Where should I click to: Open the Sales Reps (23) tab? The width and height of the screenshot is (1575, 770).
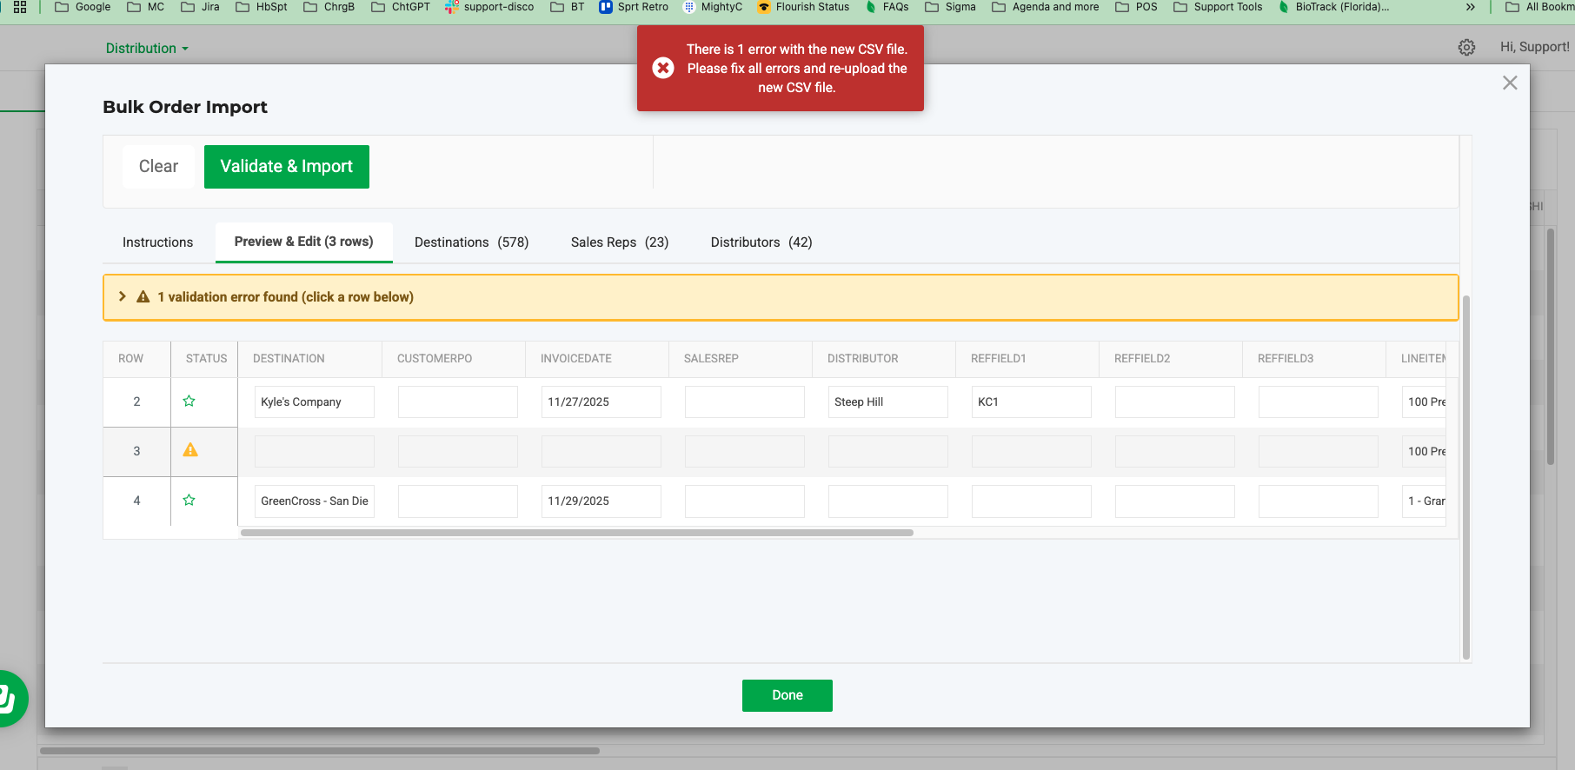[x=620, y=242]
